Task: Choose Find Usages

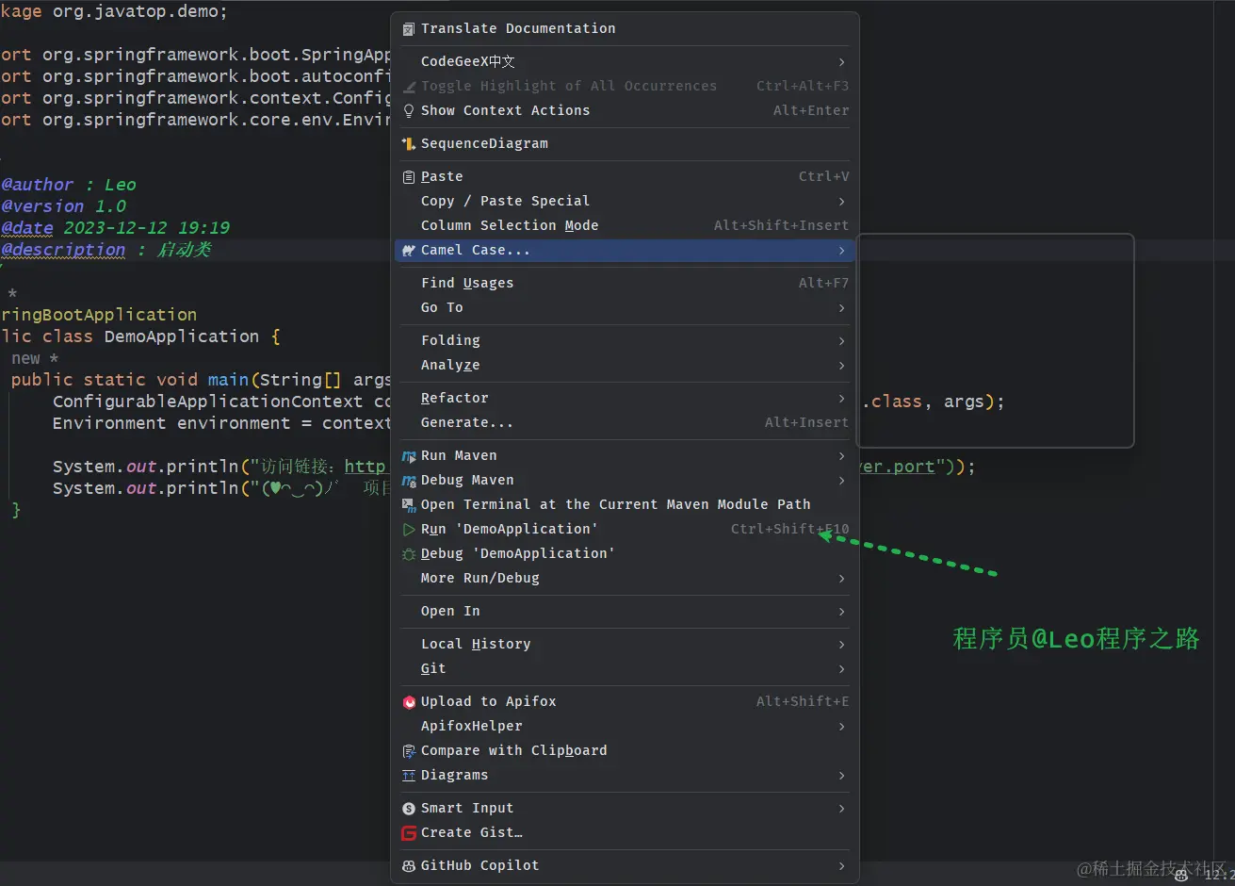Action: [x=625, y=283]
